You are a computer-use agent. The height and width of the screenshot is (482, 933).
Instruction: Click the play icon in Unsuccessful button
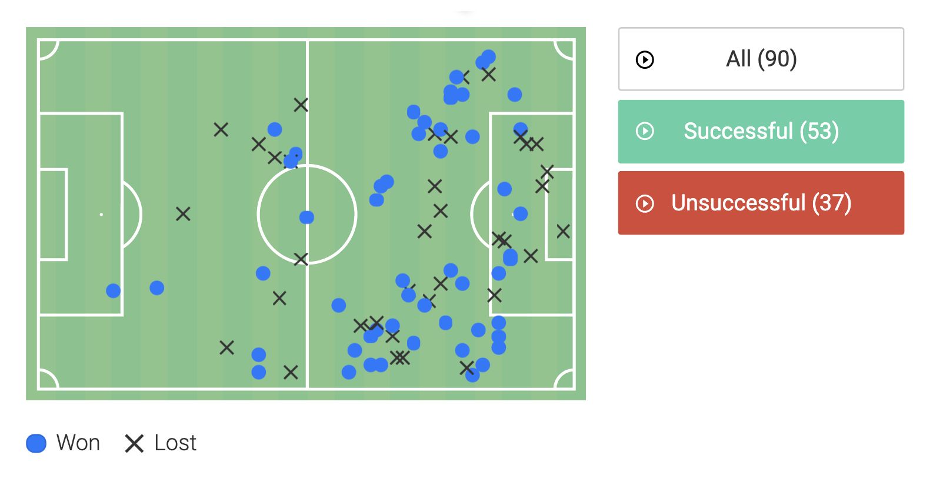coord(645,203)
